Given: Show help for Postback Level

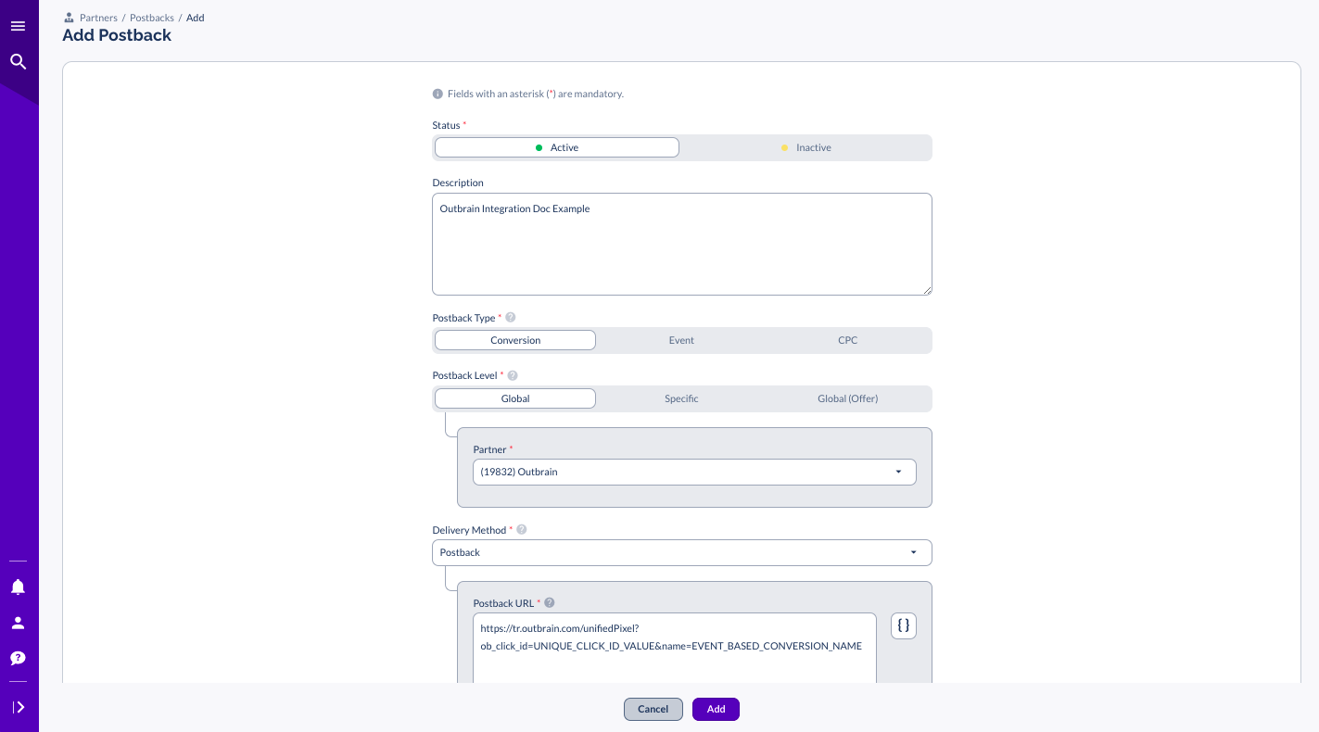Looking at the screenshot, I should click(513, 375).
